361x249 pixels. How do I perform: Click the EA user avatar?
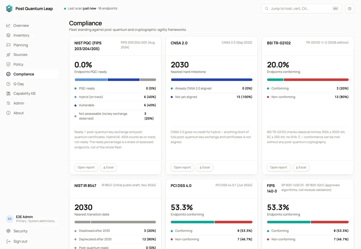coord(10,219)
